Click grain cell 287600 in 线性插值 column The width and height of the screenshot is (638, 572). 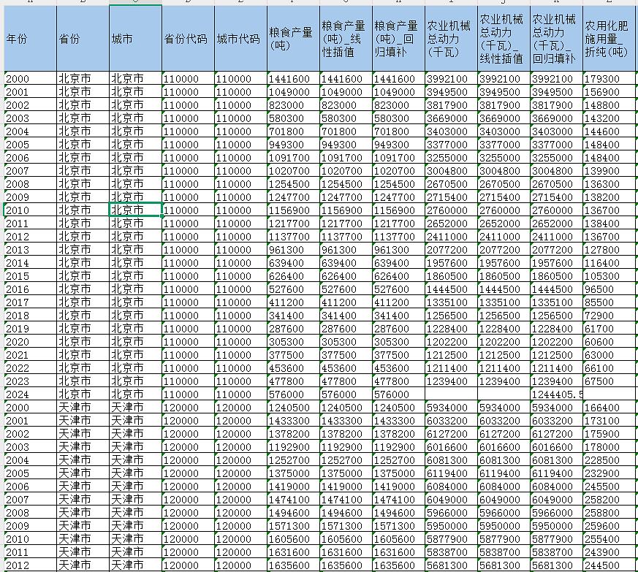pyautogui.click(x=346, y=328)
